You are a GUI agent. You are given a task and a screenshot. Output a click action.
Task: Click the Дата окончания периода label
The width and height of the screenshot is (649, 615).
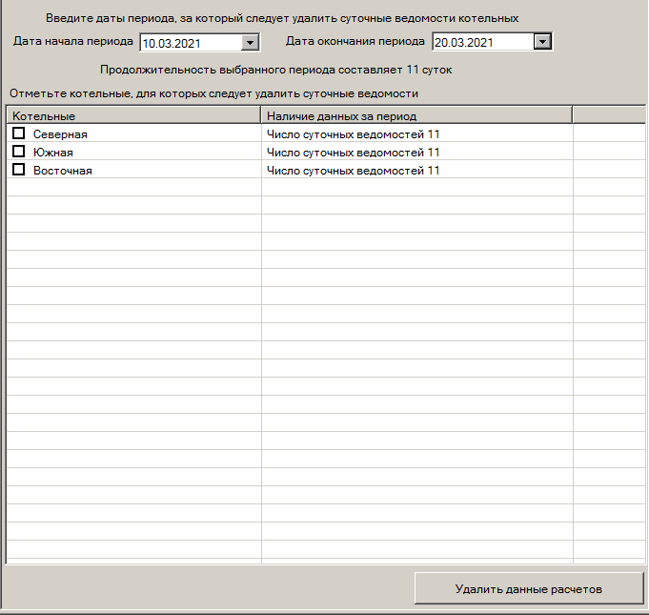[x=355, y=42]
